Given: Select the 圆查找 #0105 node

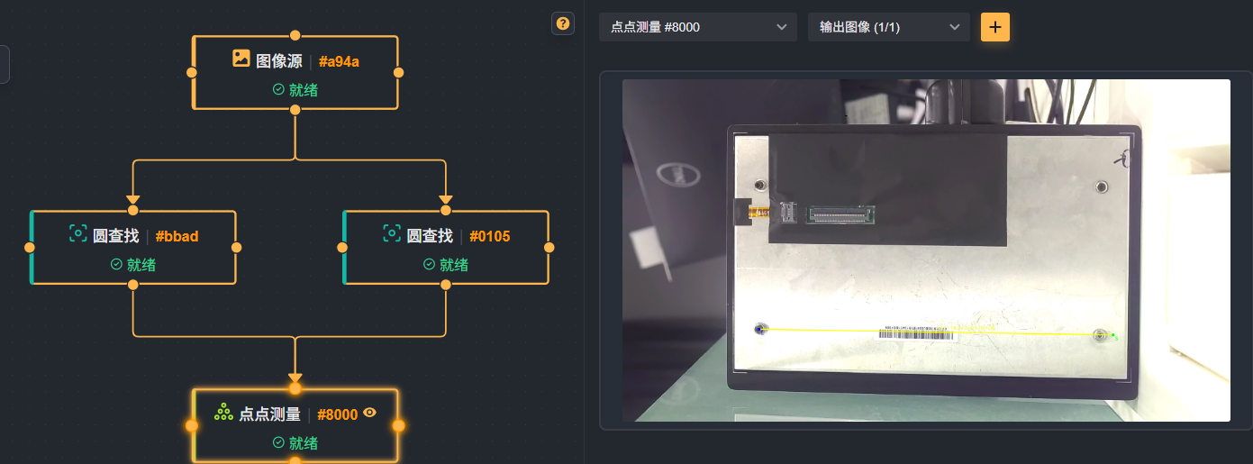Looking at the screenshot, I should coord(447,247).
